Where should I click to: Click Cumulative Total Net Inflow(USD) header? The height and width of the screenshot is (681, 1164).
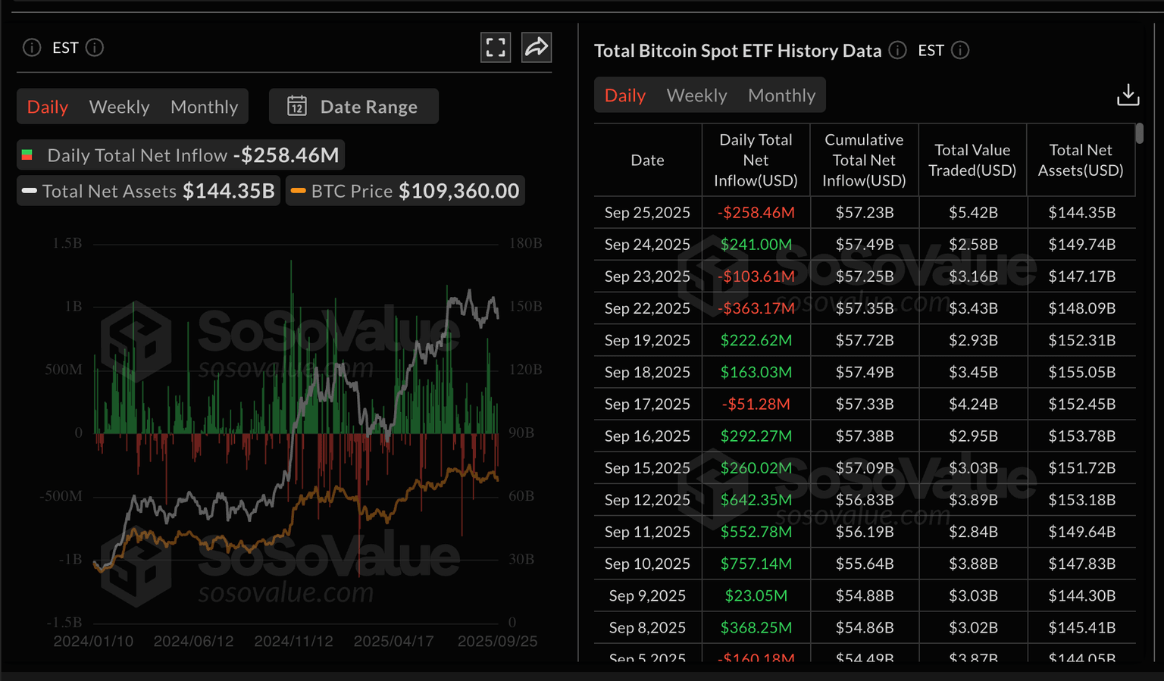pos(865,161)
